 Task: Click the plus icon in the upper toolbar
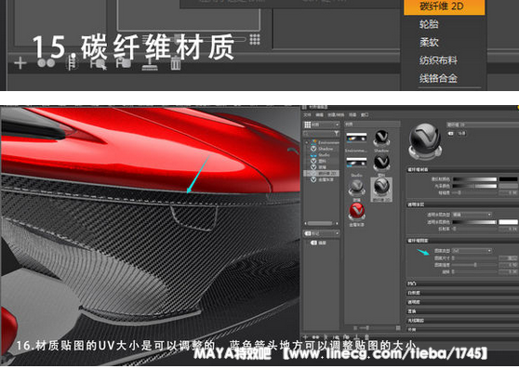(x=20, y=63)
